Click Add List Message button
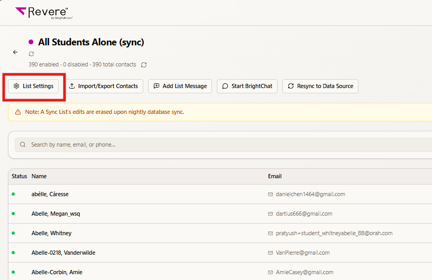This screenshot has height=280, width=432. (x=180, y=86)
